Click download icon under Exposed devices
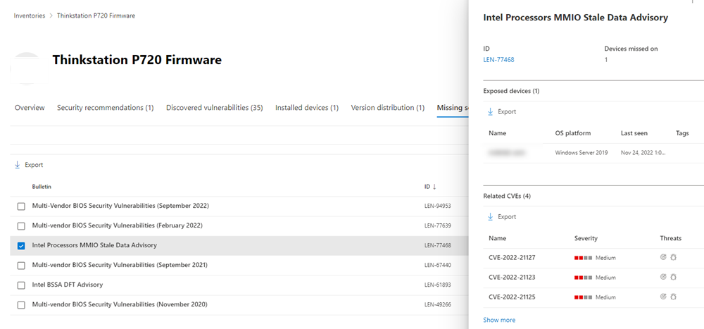 click(x=490, y=112)
